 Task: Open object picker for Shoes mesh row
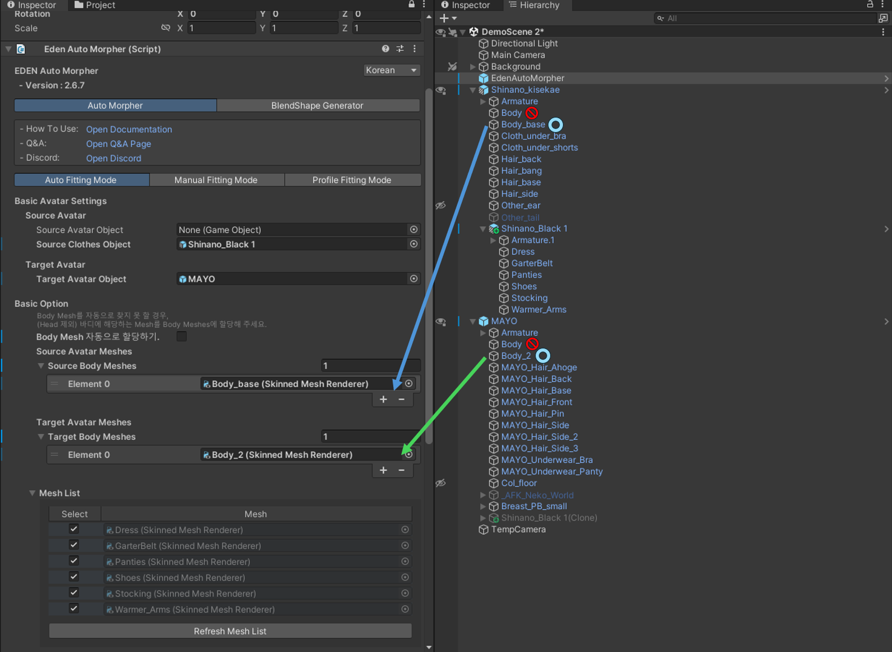point(405,577)
